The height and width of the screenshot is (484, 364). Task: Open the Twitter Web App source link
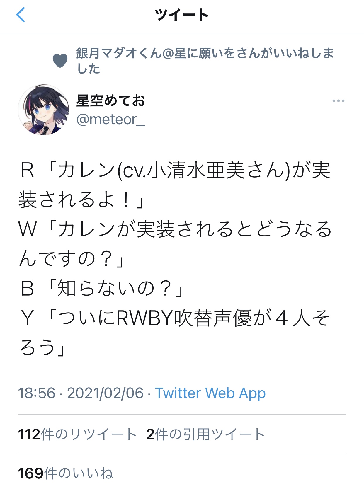(x=210, y=393)
